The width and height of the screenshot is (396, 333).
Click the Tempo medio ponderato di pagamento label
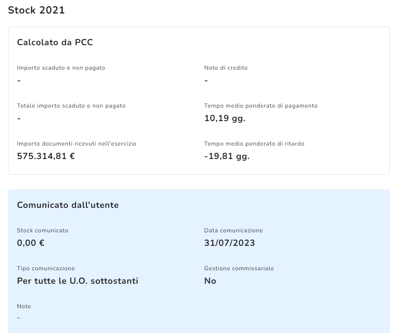click(261, 106)
